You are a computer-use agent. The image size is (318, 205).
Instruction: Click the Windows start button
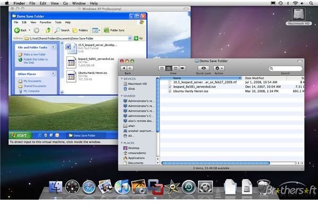tap(20, 135)
